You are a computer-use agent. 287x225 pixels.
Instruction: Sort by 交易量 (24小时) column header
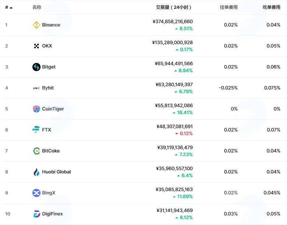click(174, 7)
